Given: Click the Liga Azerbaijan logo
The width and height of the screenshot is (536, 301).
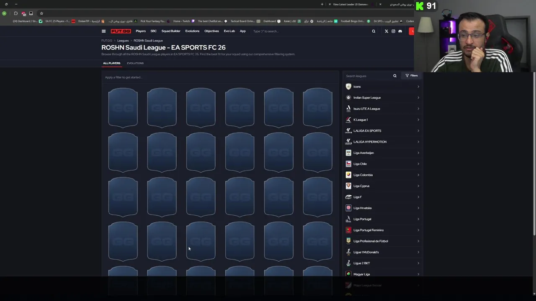Looking at the screenshot, I should pyautogui.click(x=348, y=153).
